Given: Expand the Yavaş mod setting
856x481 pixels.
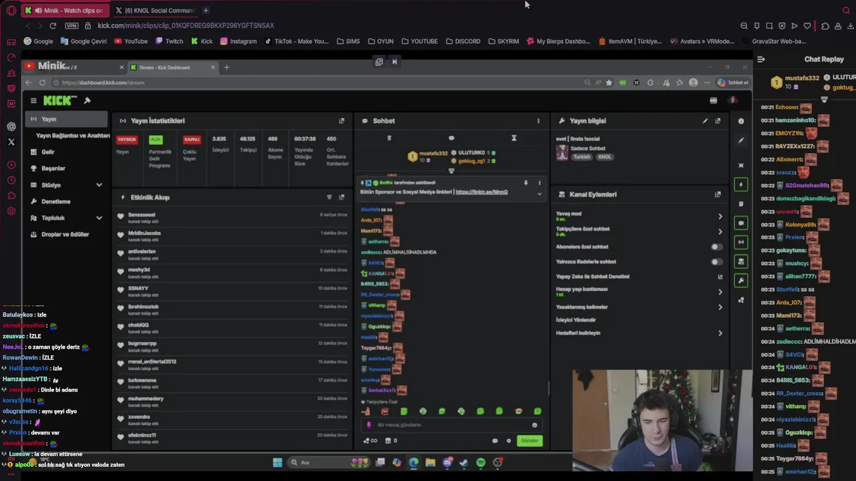Looking at the screenshot, I should (720, 216).
